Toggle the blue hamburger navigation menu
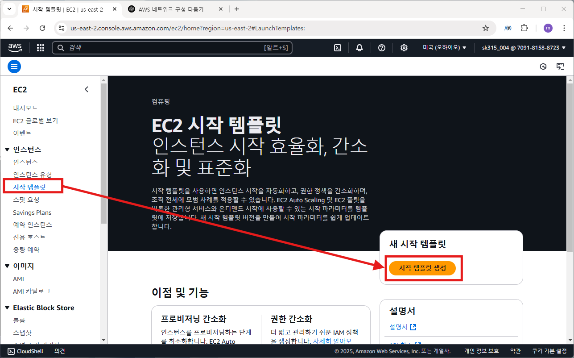Image resolution: width=574 pixels, height=358 pixels. (x=14, y=67)
